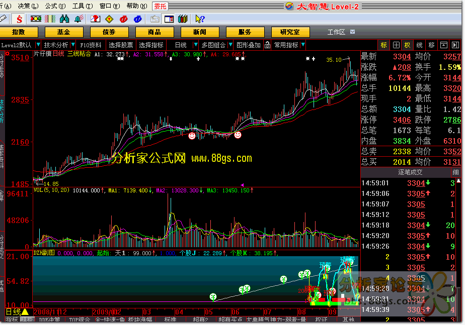This screenshot has width=465, height=325.
Task: Click the 总卖 2338 value
Action: [402, 152]
